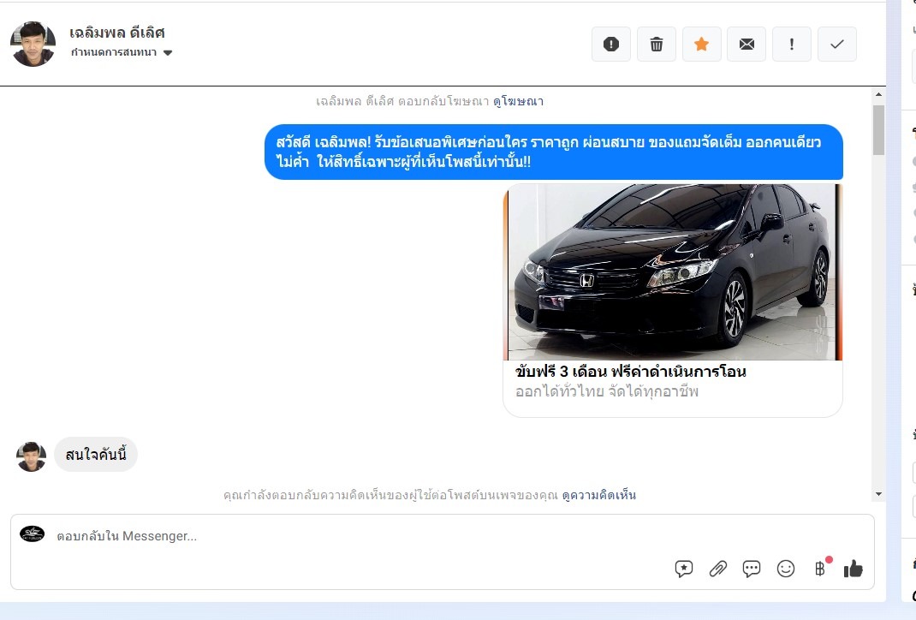
Task: Click the chat scrollbar thumb
Action: (x=878, y=129)
